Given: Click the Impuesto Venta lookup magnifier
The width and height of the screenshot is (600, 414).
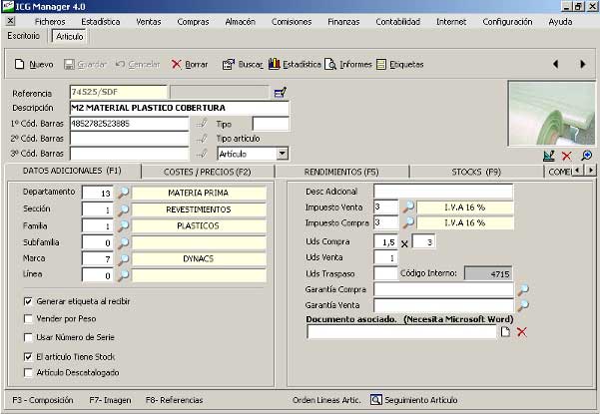Looking at the screenshot, I should (x=407, y=207).
